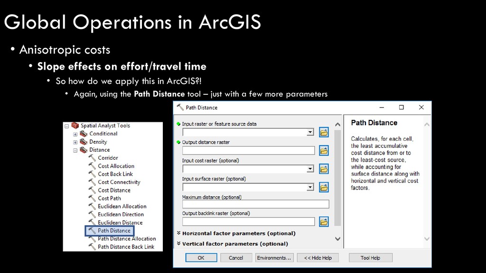Close the Path Distance dialog

(421, 107)
